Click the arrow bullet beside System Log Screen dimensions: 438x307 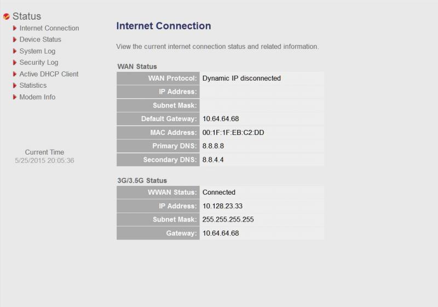(x=15, y=51)
